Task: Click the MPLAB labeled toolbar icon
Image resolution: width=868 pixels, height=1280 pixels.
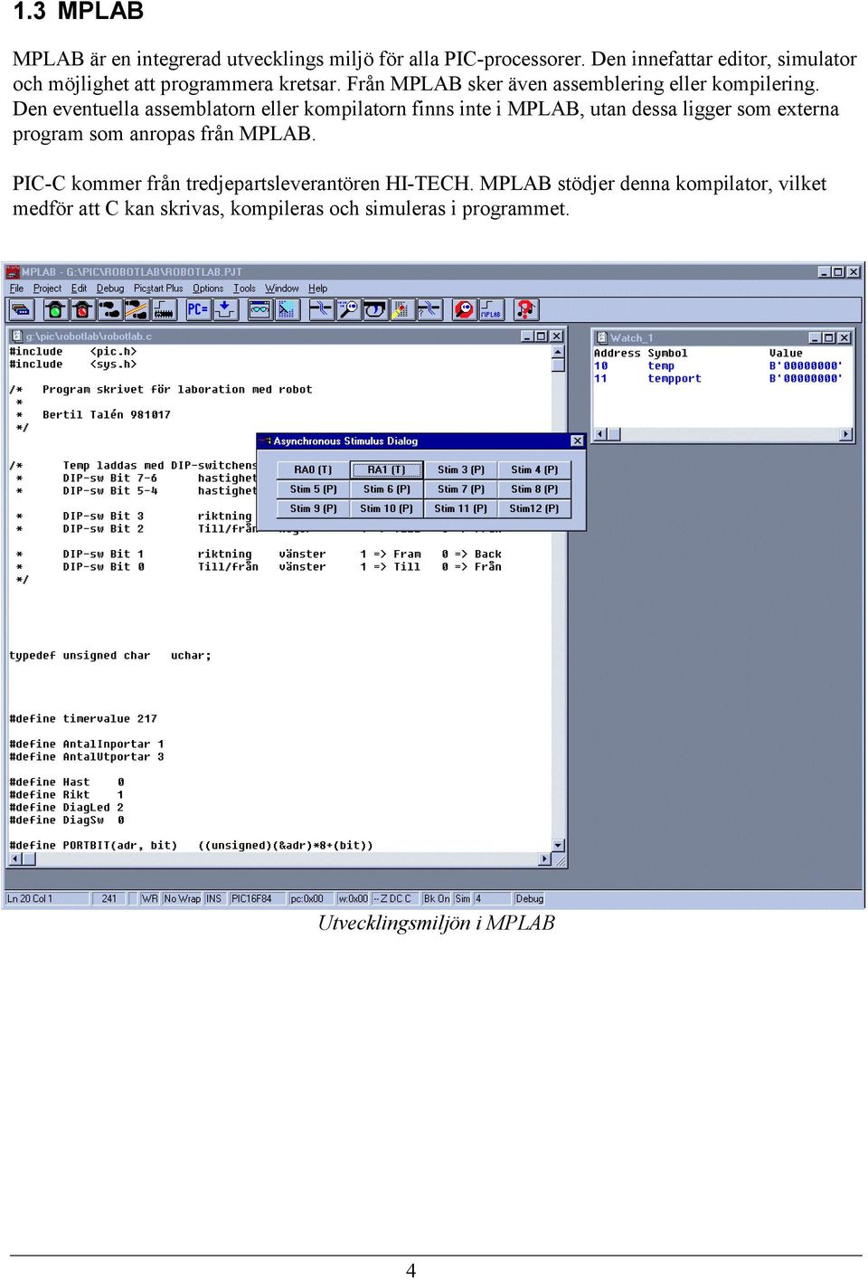Action: 491,310
